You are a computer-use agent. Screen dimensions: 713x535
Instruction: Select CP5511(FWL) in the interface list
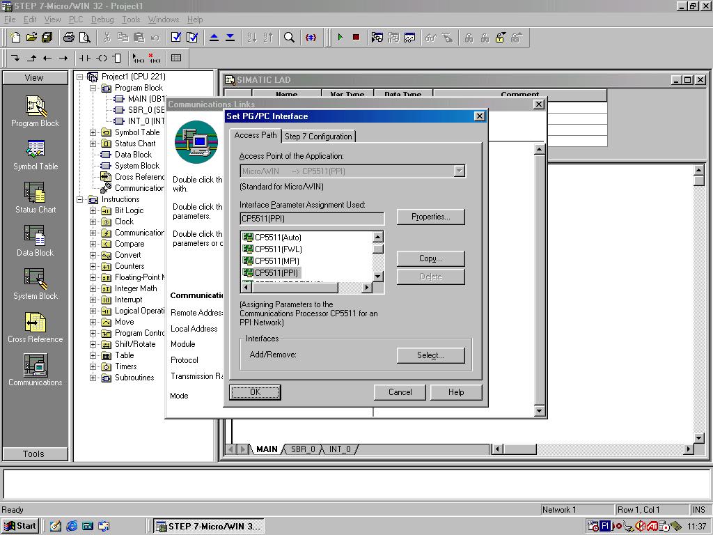tap(272, 249)
